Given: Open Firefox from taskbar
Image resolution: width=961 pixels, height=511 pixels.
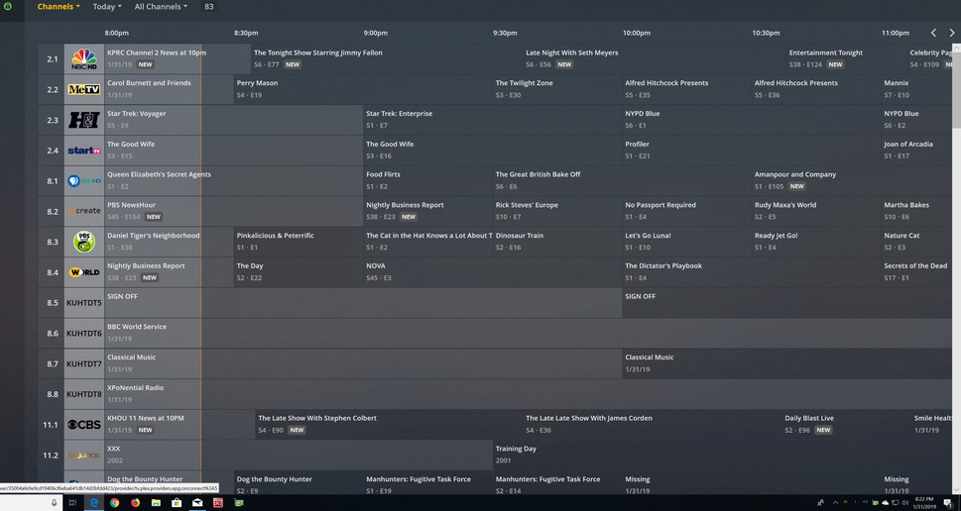Looking at the screenshot, I should coord(136,503).
